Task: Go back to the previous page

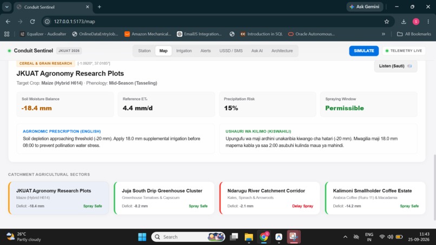Action: 8,22
